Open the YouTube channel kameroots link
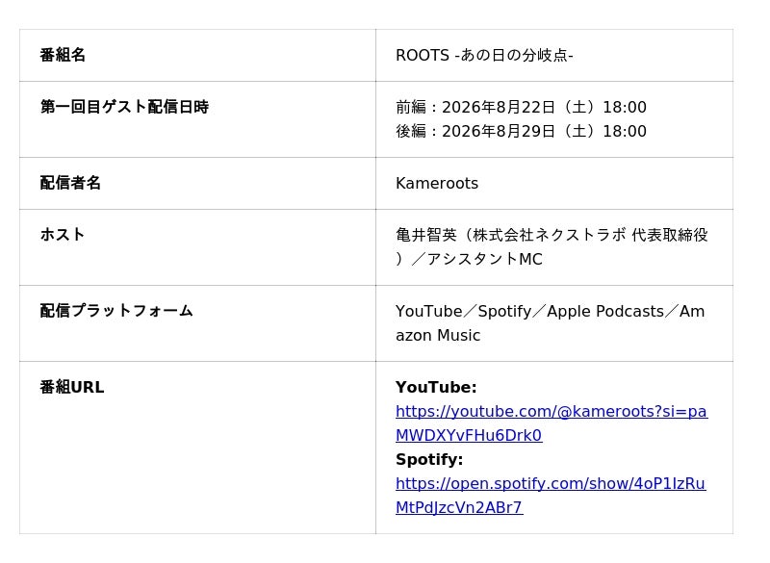The width and height of the screenshot is (770, 563). coord(552,411)
